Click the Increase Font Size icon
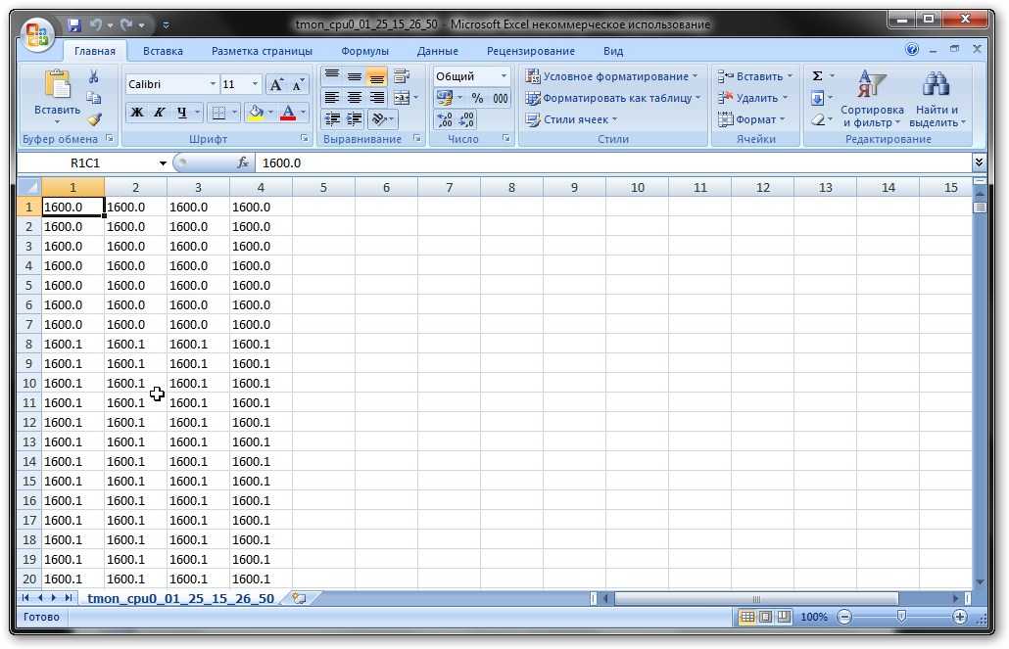This screenshot has width=1009, height=649. 277,84
